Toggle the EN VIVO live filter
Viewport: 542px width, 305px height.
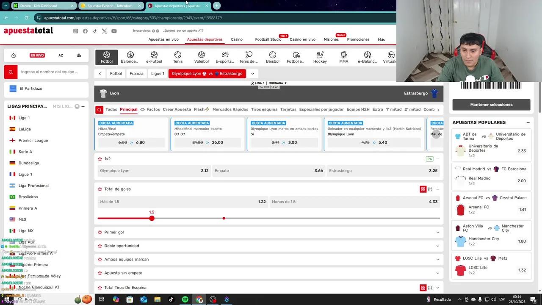37,55
